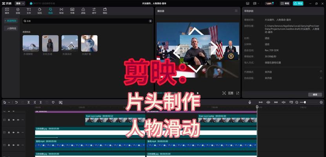Viewport: 326px width, 157px height.
Task: Toggle main track magnet snapping
Action: (260, 102)
